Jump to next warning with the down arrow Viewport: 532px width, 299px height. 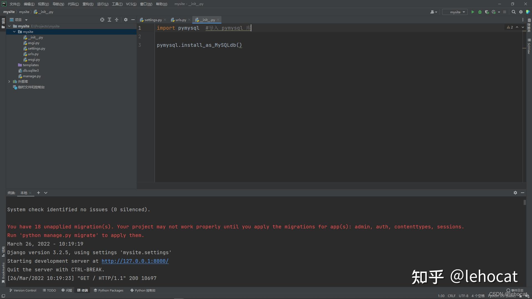(x=523, y=27)
